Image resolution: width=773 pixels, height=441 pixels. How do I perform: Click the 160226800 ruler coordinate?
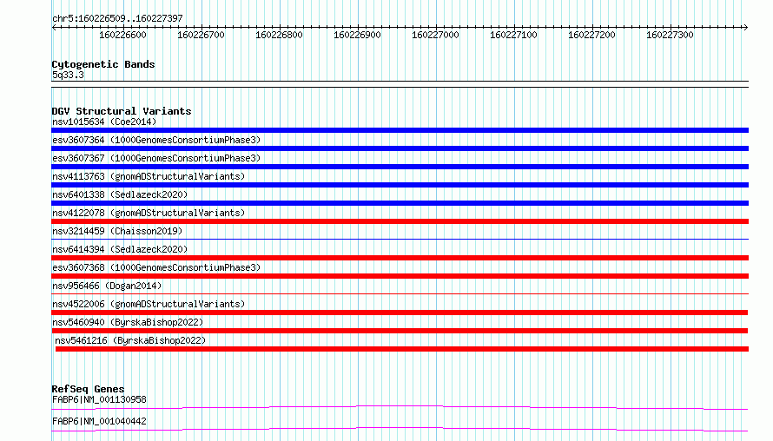(279, 35)
